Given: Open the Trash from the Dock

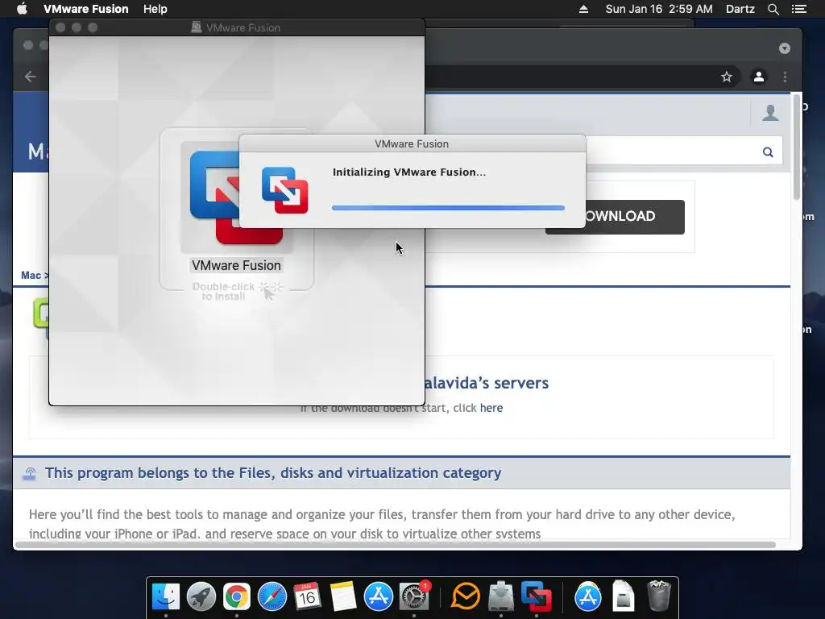Looking at the screenshot, I should coord(659,596).
